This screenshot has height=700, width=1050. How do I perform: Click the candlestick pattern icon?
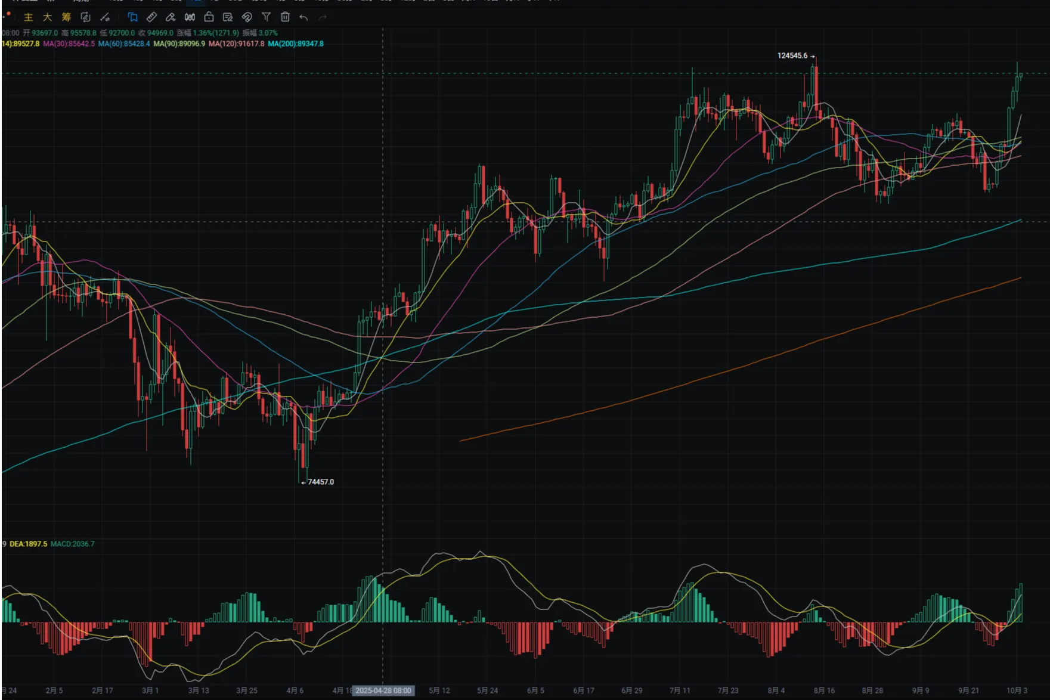click(x=190, y=17)
